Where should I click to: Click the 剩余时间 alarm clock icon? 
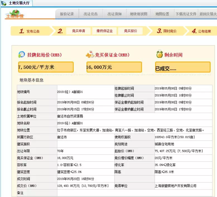(x=159, y=54)
